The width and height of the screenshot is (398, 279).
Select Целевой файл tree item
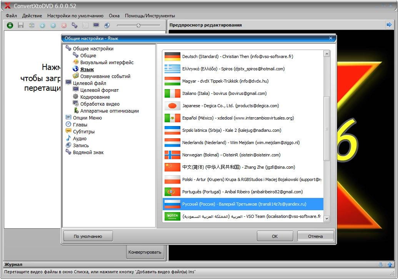point(89,83)
